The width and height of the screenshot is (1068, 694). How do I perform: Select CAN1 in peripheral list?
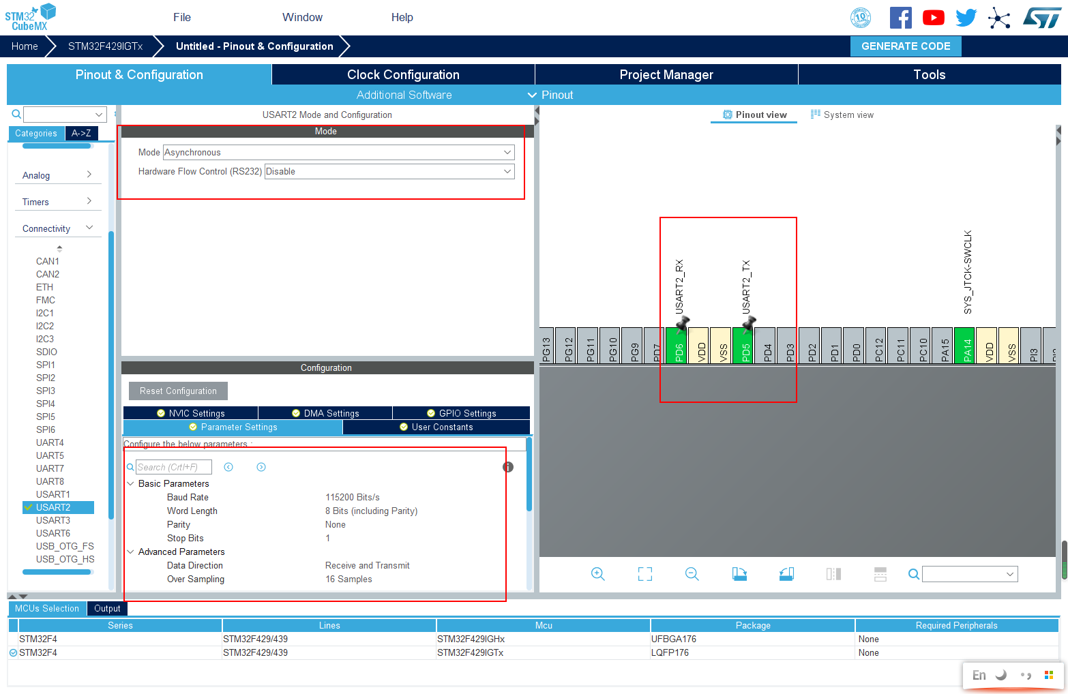48,261
